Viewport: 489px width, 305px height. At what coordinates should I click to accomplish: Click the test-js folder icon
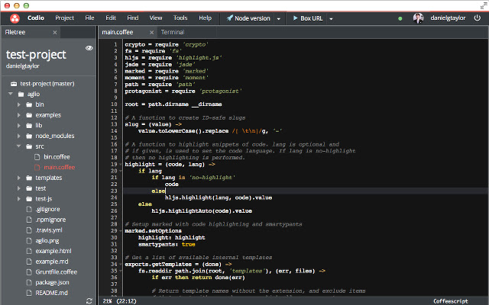[29, 198]
